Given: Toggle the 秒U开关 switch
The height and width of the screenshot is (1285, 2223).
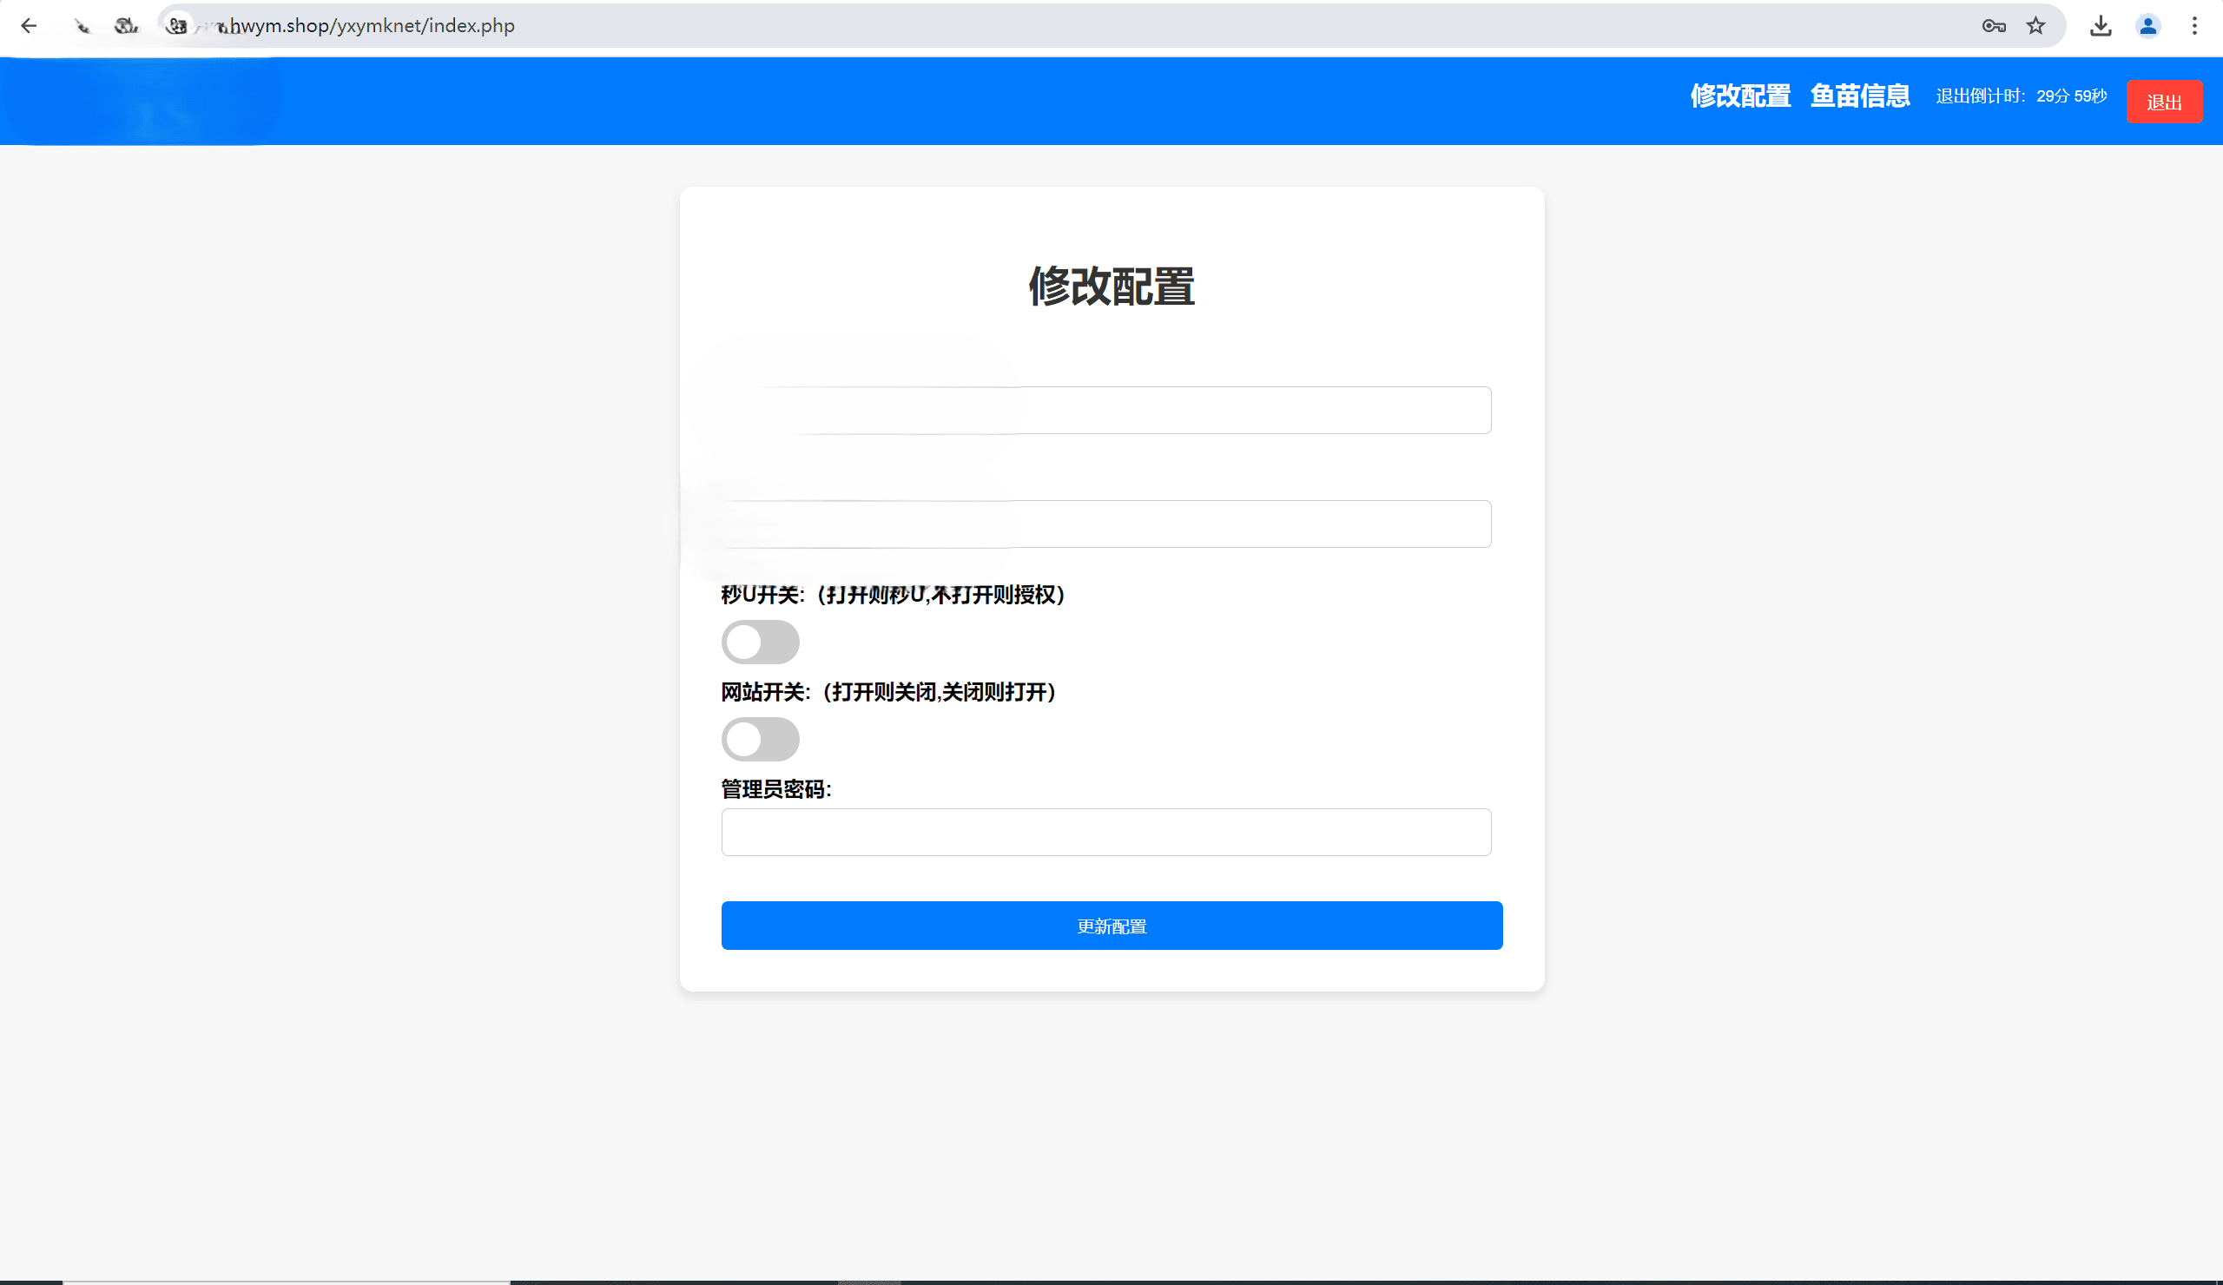Looking at the screenshot, I should 760,642.
